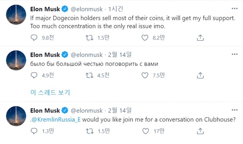Share the Russian-language tweet
Screen dimensions: 243x144
pyautogui.click(x=200, y=75)
